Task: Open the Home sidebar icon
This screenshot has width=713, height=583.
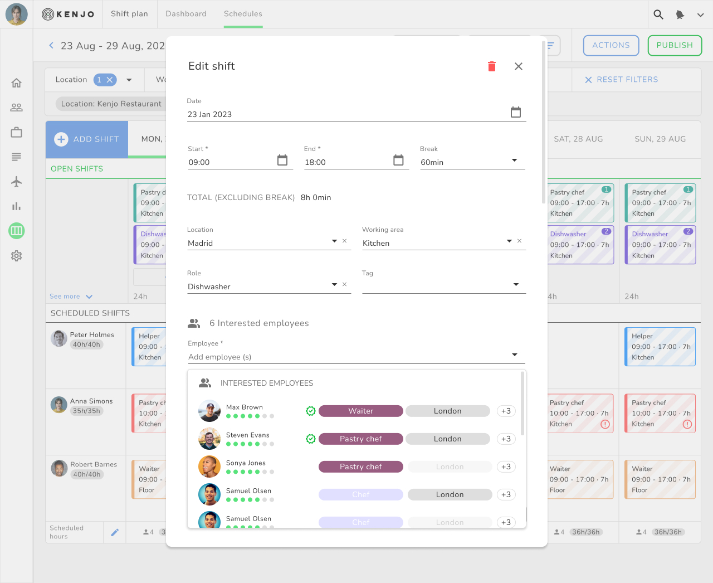Action: (16, 82)
